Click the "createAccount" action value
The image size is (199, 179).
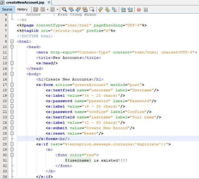[90, 85]
